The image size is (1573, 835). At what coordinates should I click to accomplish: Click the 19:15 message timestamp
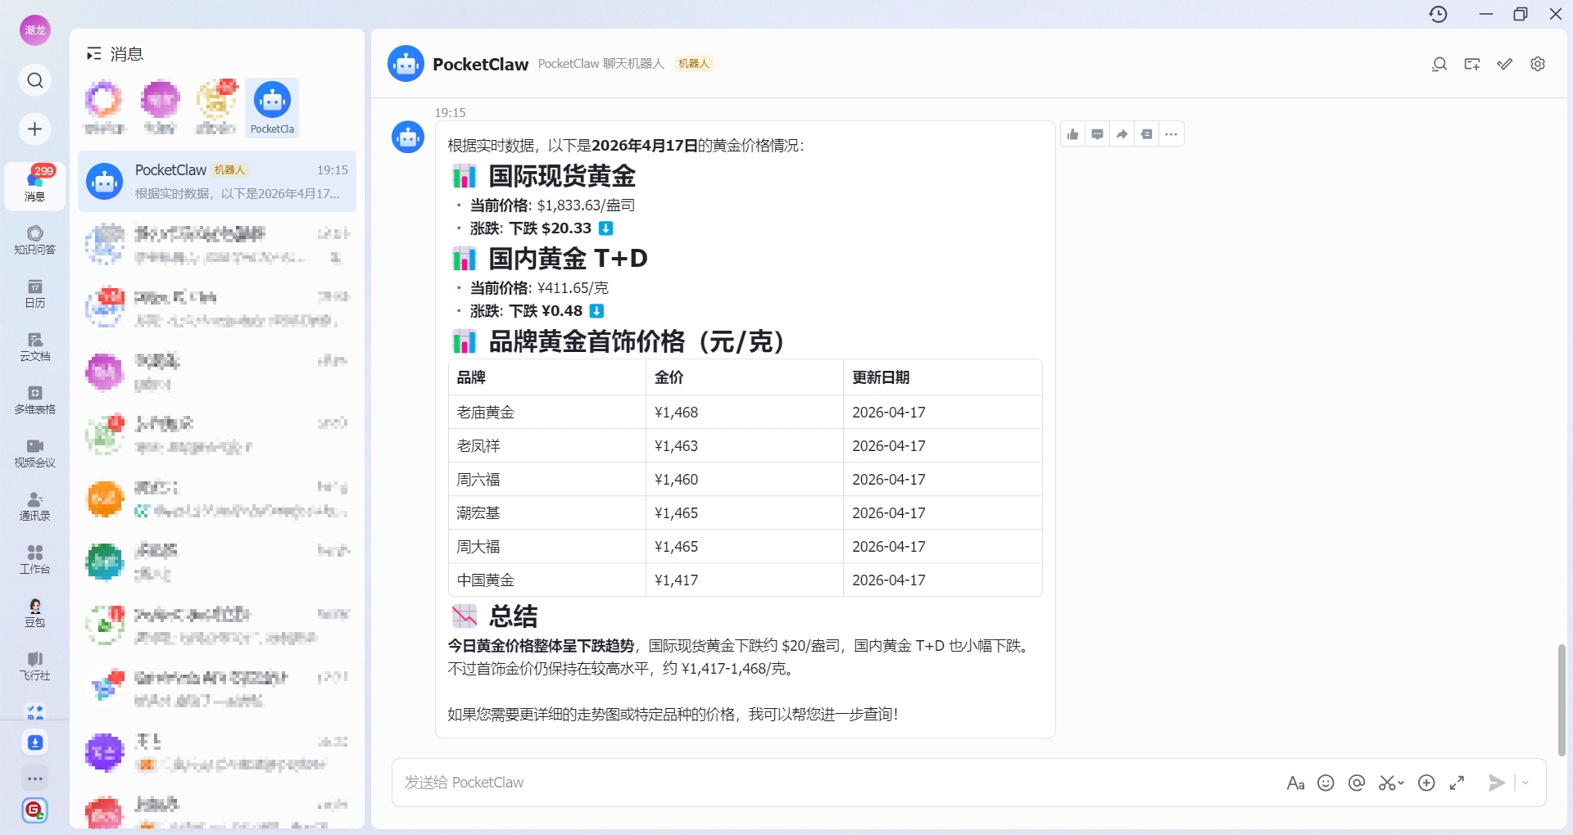click(450, 112)
